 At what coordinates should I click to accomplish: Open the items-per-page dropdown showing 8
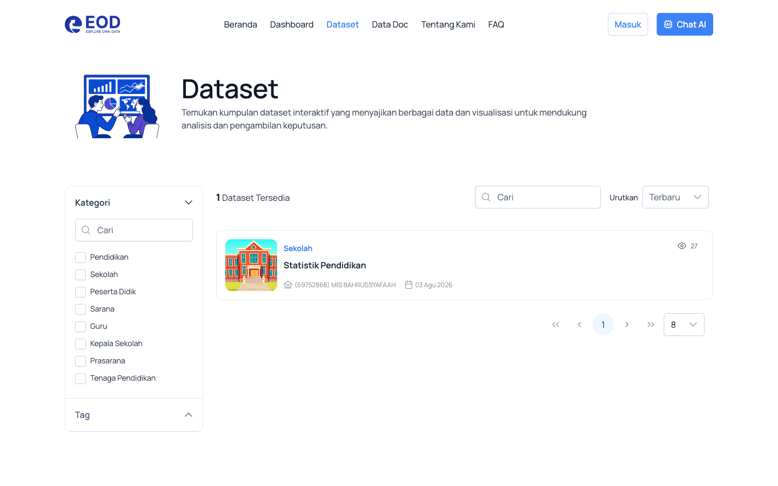684,325
